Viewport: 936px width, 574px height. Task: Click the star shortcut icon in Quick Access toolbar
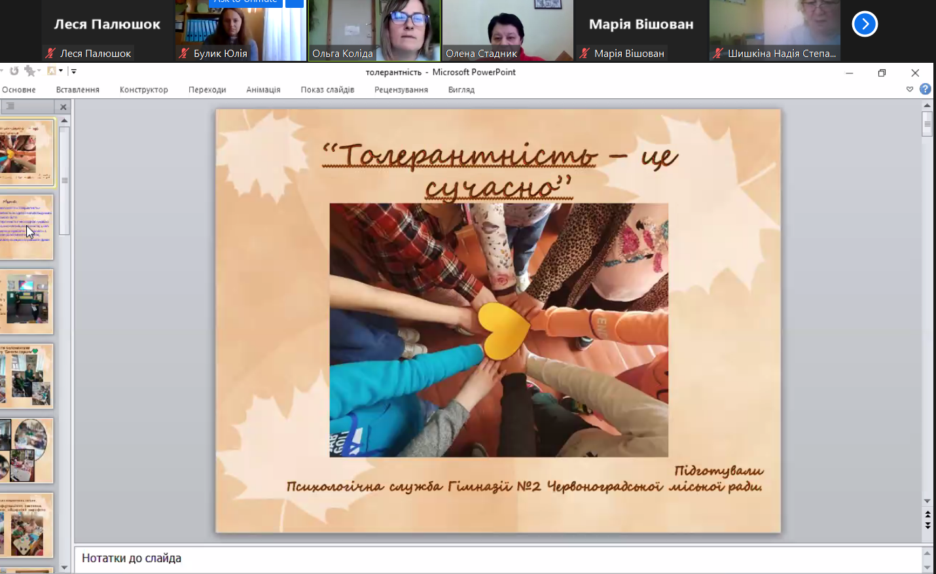point(30,71)
